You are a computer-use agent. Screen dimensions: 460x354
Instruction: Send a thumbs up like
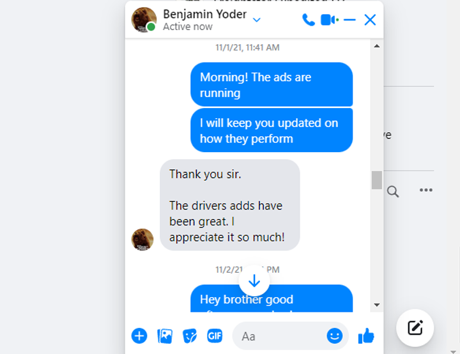[x=366, y=335]
